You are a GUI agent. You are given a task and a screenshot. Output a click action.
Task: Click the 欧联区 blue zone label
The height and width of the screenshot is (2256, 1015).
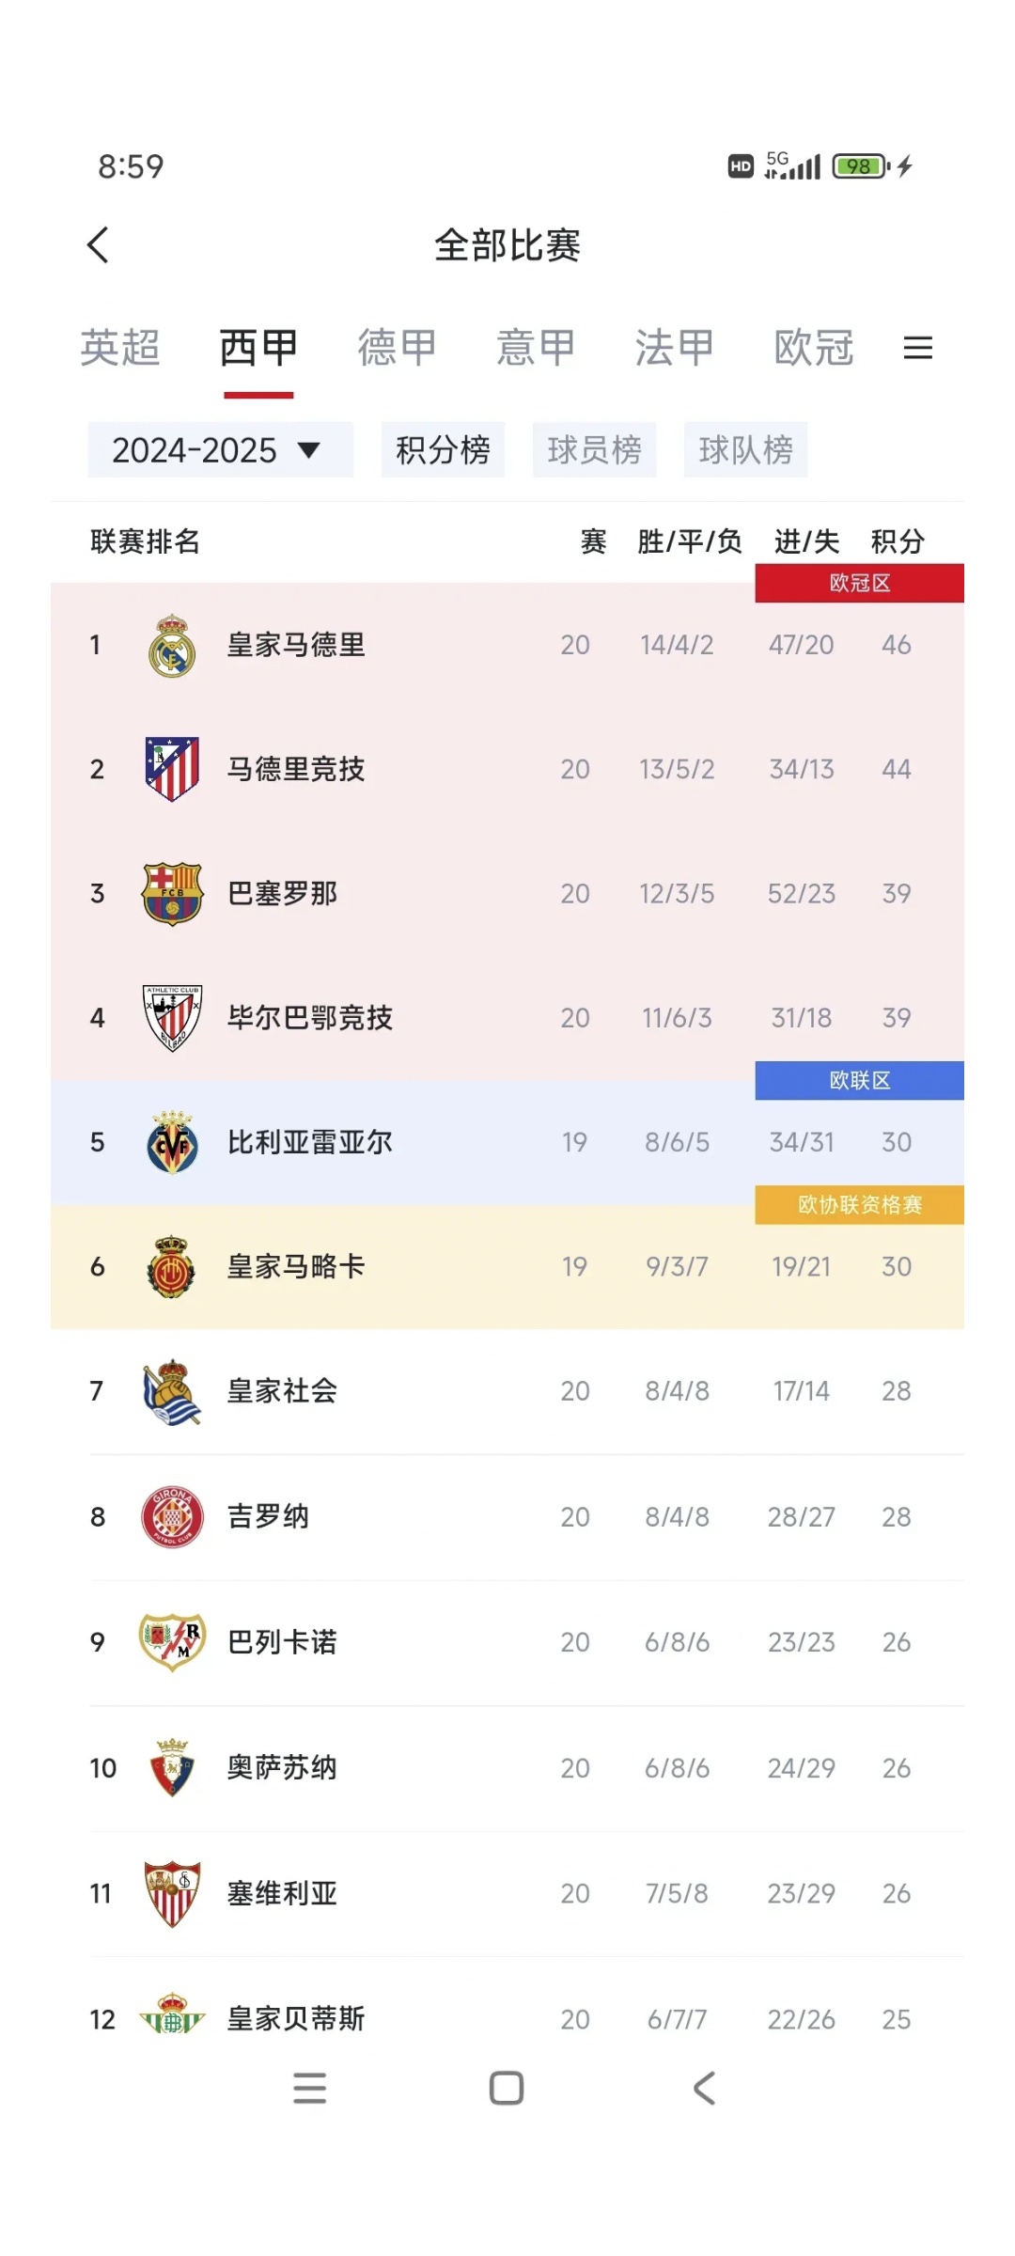(859, 1079)
